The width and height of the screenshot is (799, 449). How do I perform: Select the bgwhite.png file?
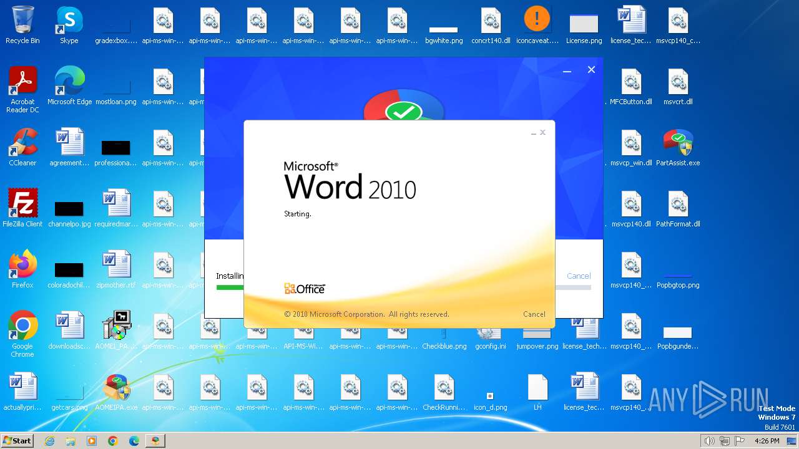pyautogui.click(x=444, y=34)
